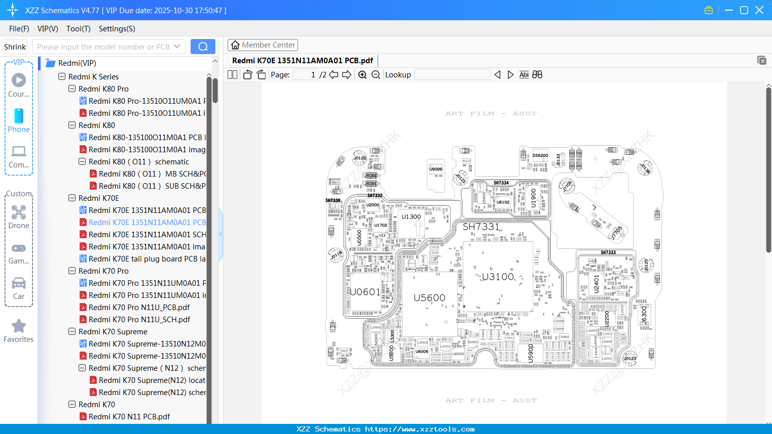Open Redmi K70 N11 PCB.pdf

125,416
